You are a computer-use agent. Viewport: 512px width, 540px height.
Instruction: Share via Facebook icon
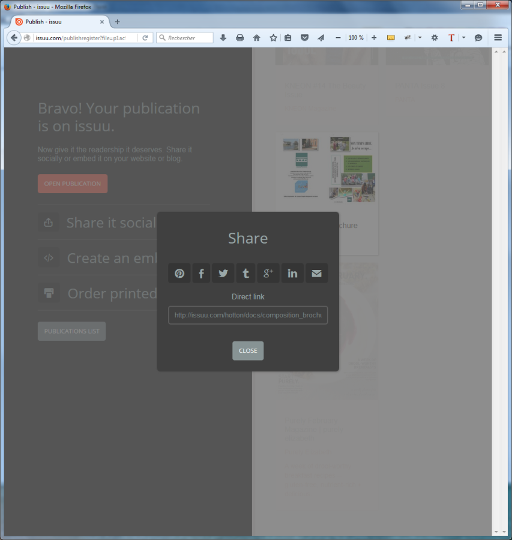pos(201,274)
